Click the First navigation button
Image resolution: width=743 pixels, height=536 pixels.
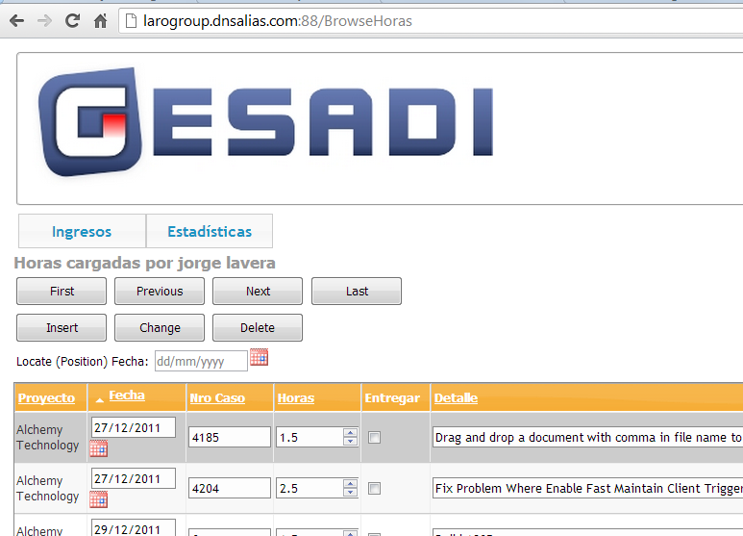point(62,292)
